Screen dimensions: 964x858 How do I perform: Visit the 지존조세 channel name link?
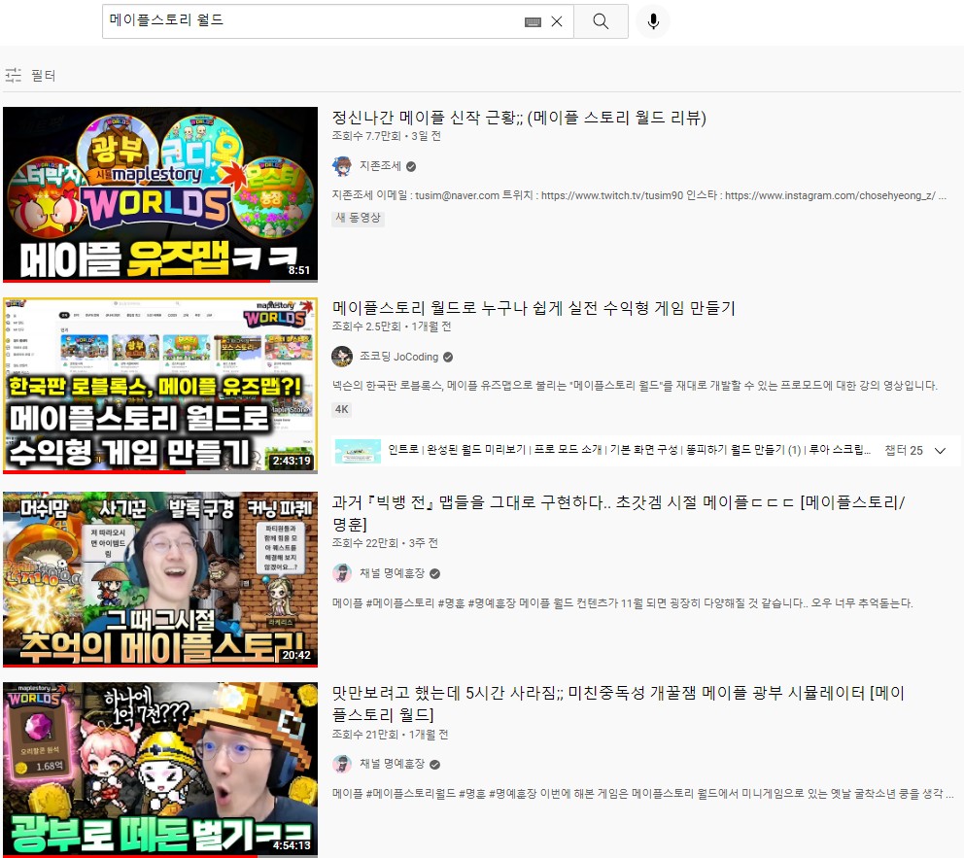click(x=380, y=166)
